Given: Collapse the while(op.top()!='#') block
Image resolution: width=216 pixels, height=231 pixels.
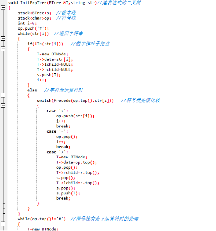Looking at the screenshot, I should coord(3,224).
